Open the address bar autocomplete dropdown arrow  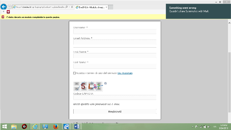(69, 7)
